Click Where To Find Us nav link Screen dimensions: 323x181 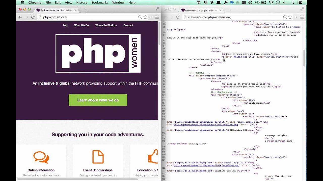pos(106,25)
